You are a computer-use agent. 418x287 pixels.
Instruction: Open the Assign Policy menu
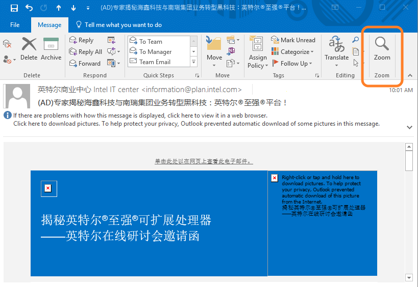click(258, 52)
